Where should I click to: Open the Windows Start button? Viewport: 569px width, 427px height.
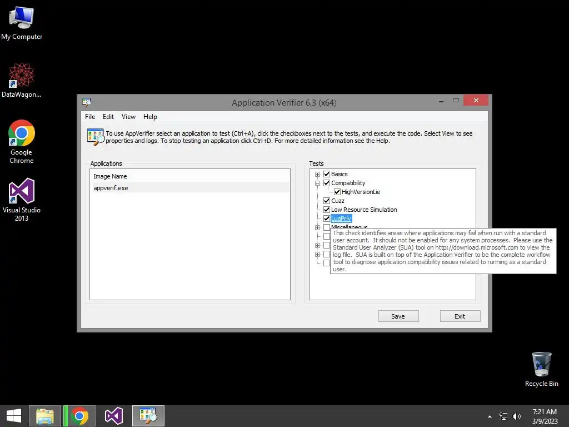(x=14, y=416)
